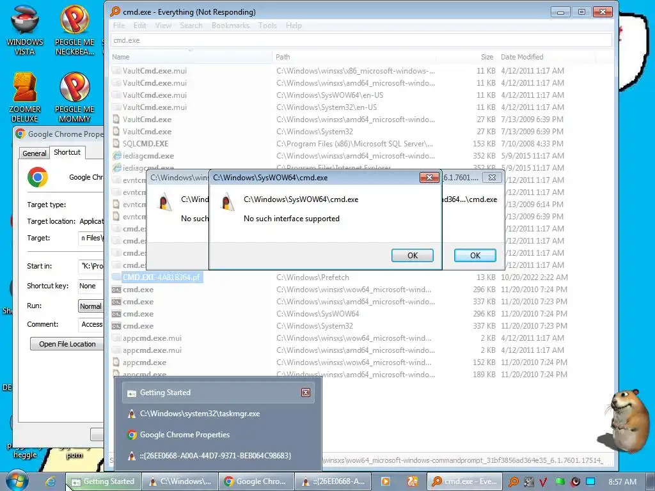Click the Everything magnifier icon in the title bar

pyautogui.click(x=115, y=12)
